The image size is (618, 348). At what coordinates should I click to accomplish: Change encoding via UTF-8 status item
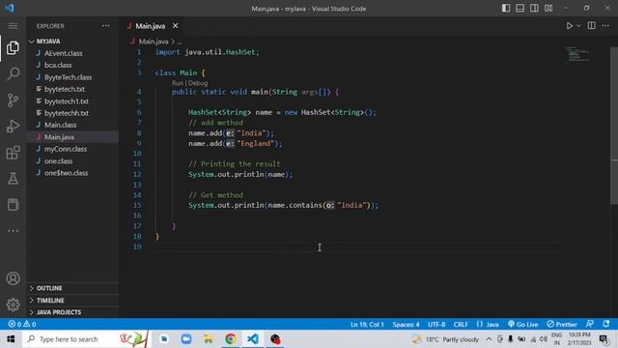click(436, 325)
